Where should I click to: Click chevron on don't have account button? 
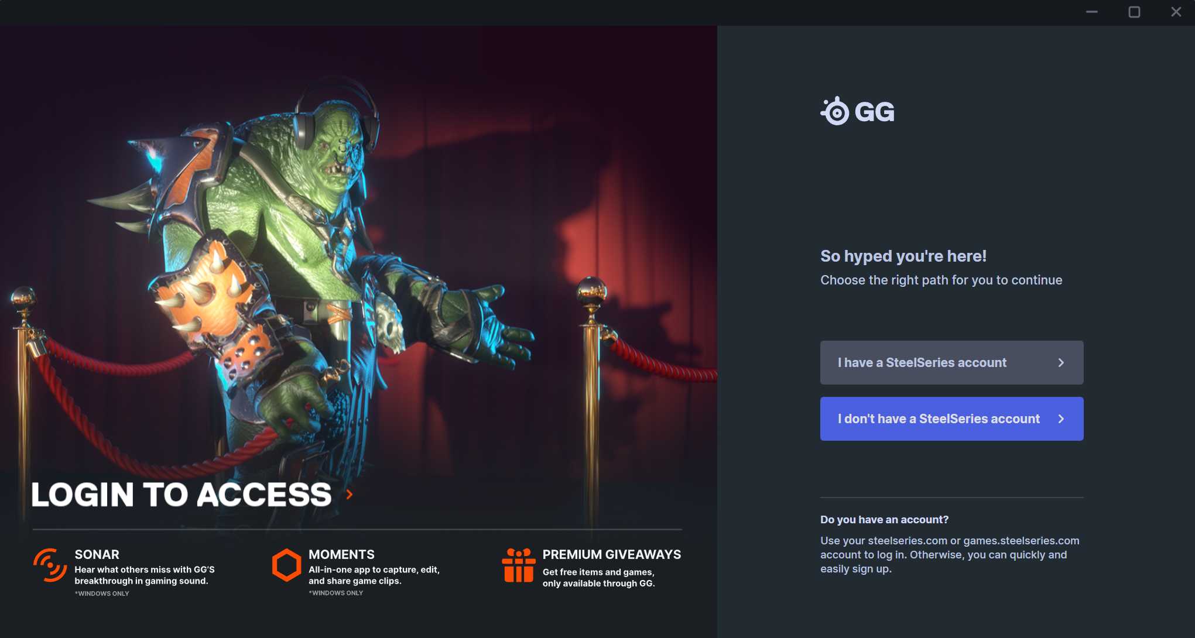tap(1061, 419)
